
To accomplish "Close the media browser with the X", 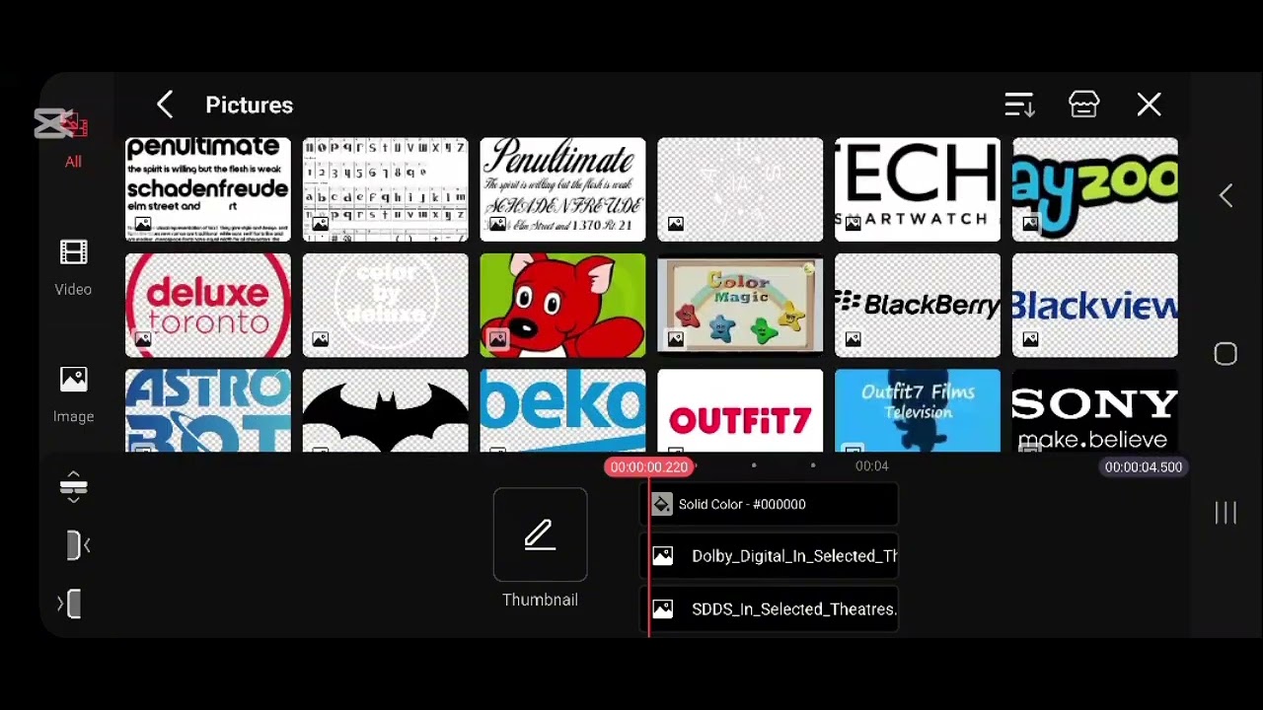I will tap(1149, 105).
